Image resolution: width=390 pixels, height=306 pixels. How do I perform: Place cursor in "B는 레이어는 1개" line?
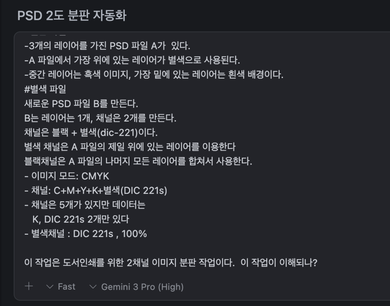(x=100, y=118)
